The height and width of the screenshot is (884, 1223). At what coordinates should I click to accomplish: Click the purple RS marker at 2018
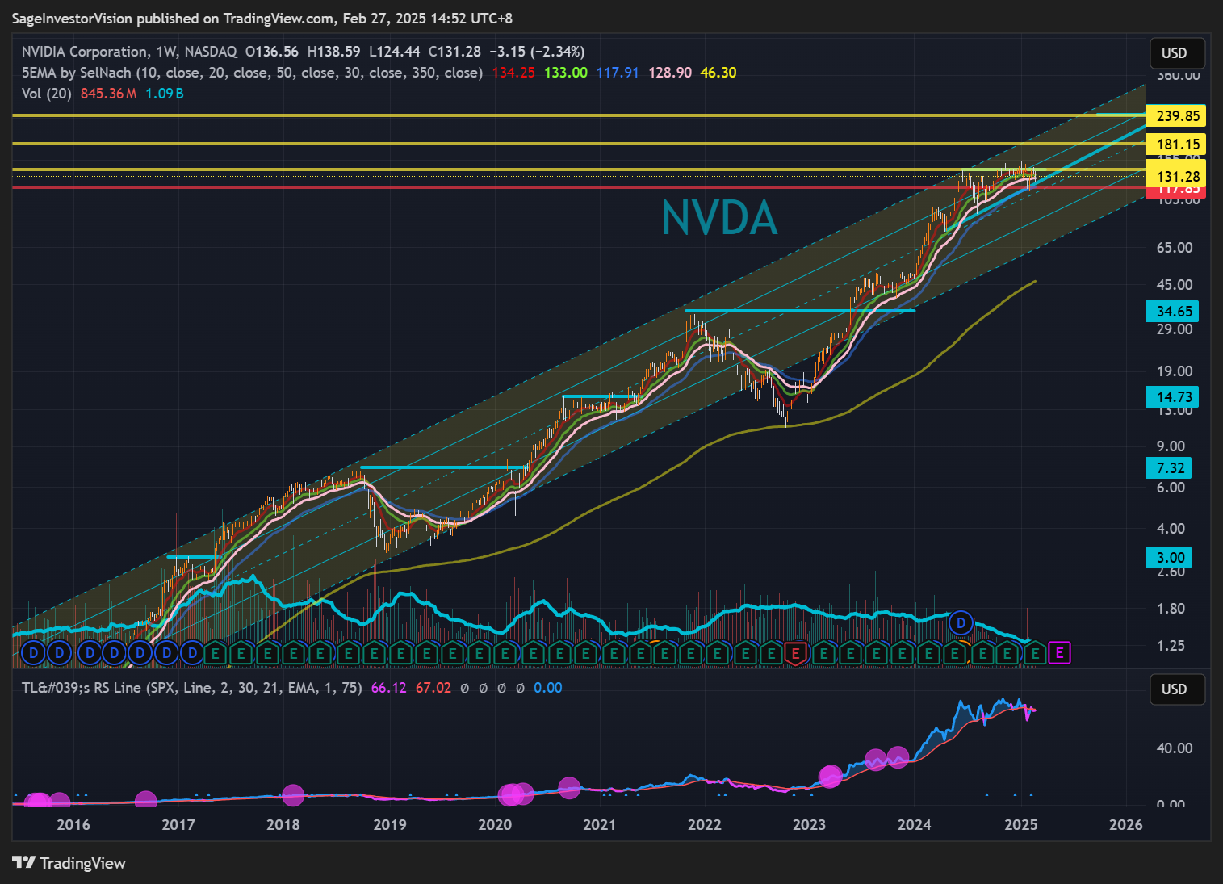click(293, 795)
